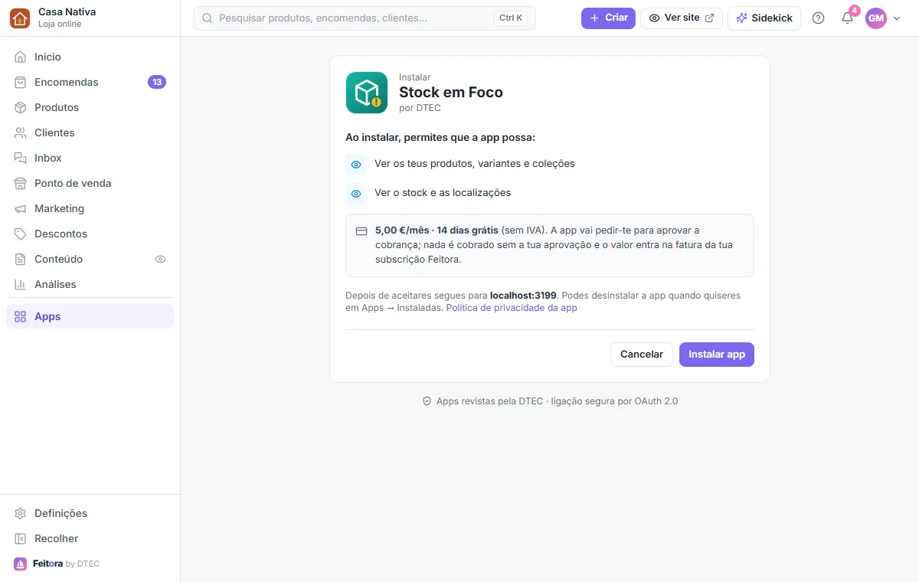This screenshot has width=919, height=582.
Task: Click the search magnifier icon
Action: 207,18
